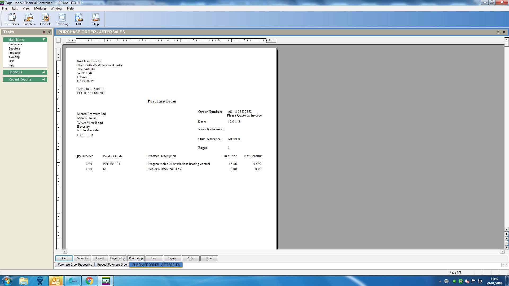
Task: Switch to Purchase Order Processing tab
Action: click(75, 265)
